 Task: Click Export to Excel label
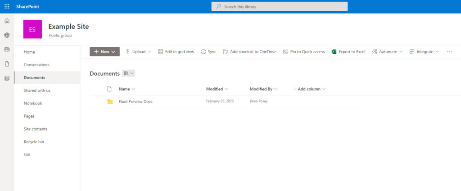coord(352,52)
